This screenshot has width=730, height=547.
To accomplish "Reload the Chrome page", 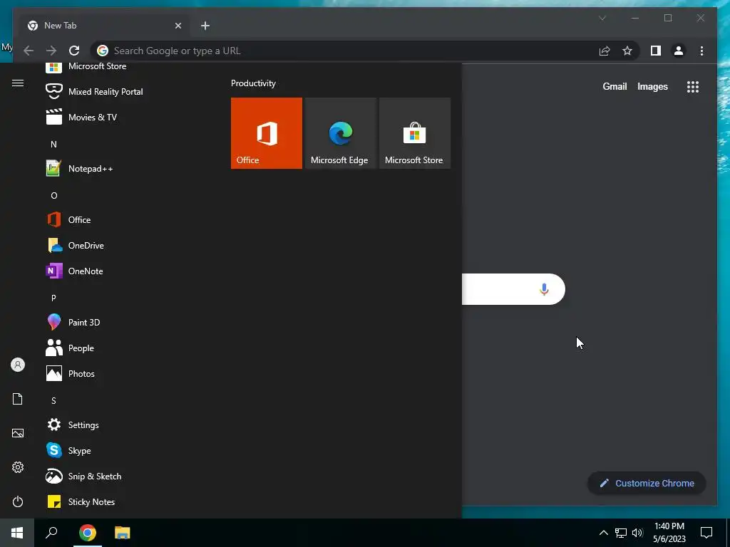I will pyautogui.click(x=74, y=51).
